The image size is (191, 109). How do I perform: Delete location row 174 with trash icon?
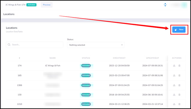coord(179,66)
